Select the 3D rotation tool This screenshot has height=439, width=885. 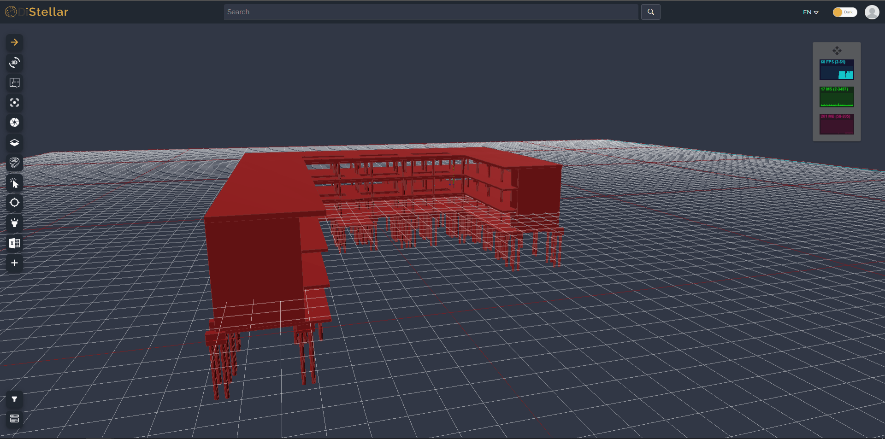click(x=14, y=63)
